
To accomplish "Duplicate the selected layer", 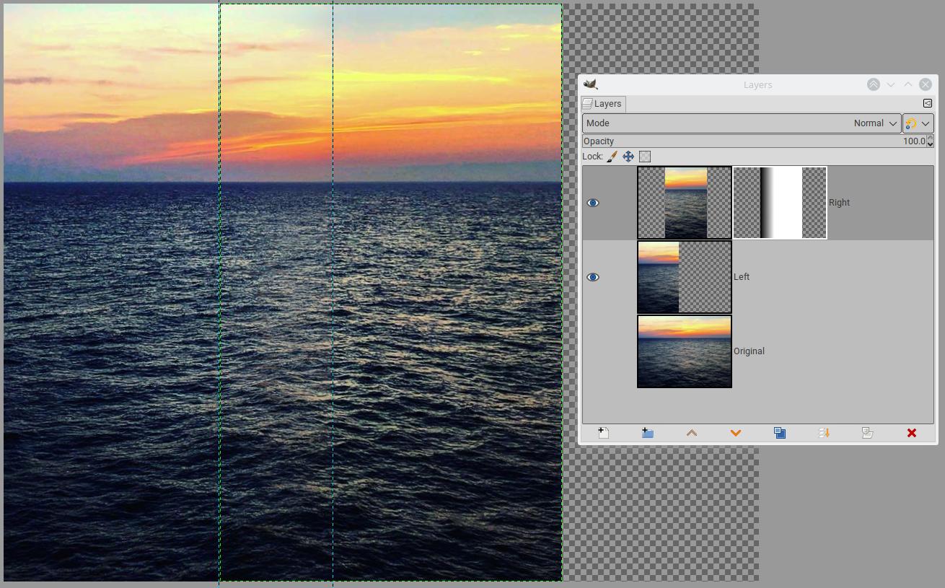I will click(779, 433).
